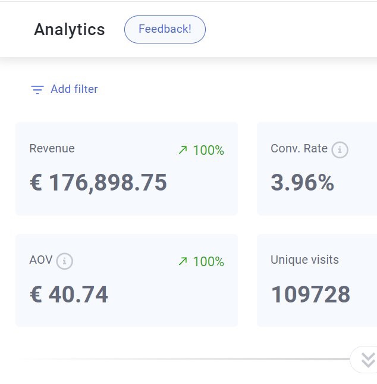Click the Feedback! button
The height and width of the screenshot is (384, 377).
165,29
